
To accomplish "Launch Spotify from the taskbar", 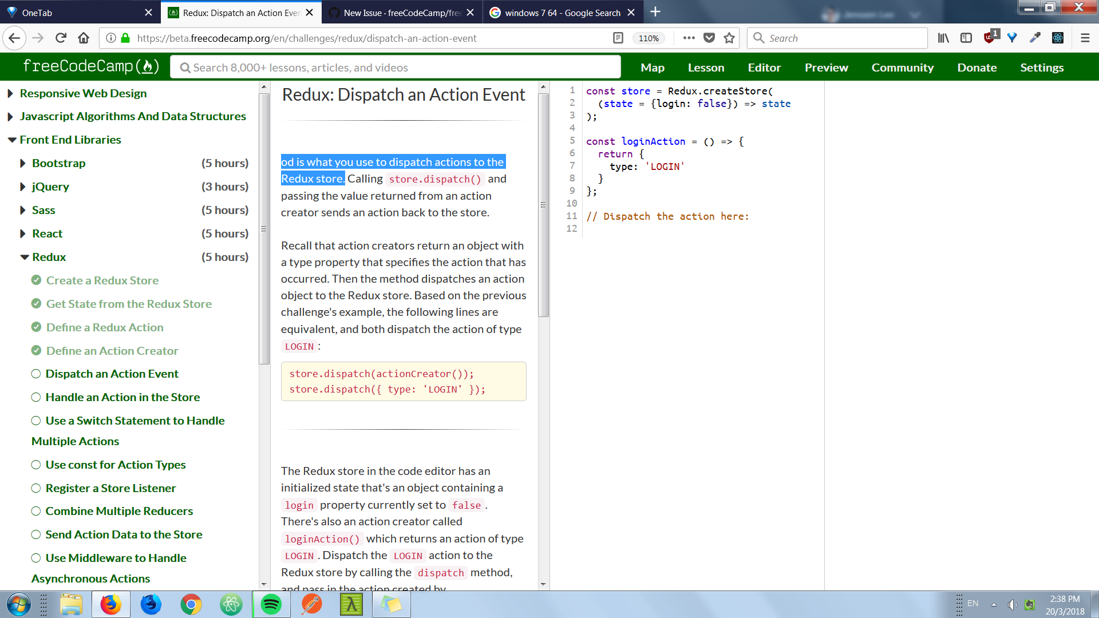I will click(271, 604).
